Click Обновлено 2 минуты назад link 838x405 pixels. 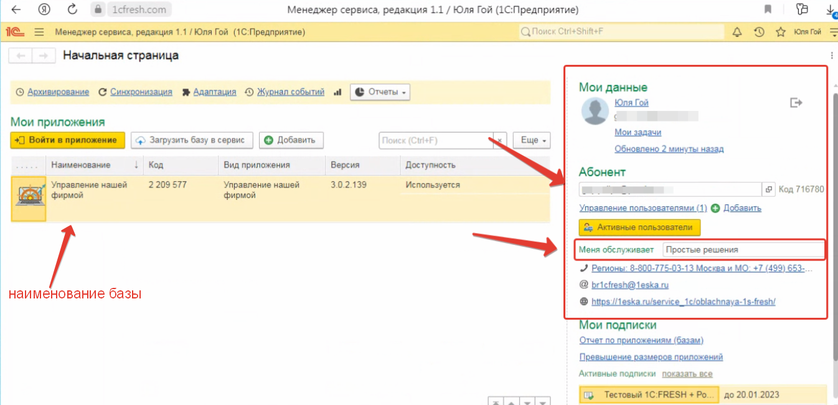669,149
